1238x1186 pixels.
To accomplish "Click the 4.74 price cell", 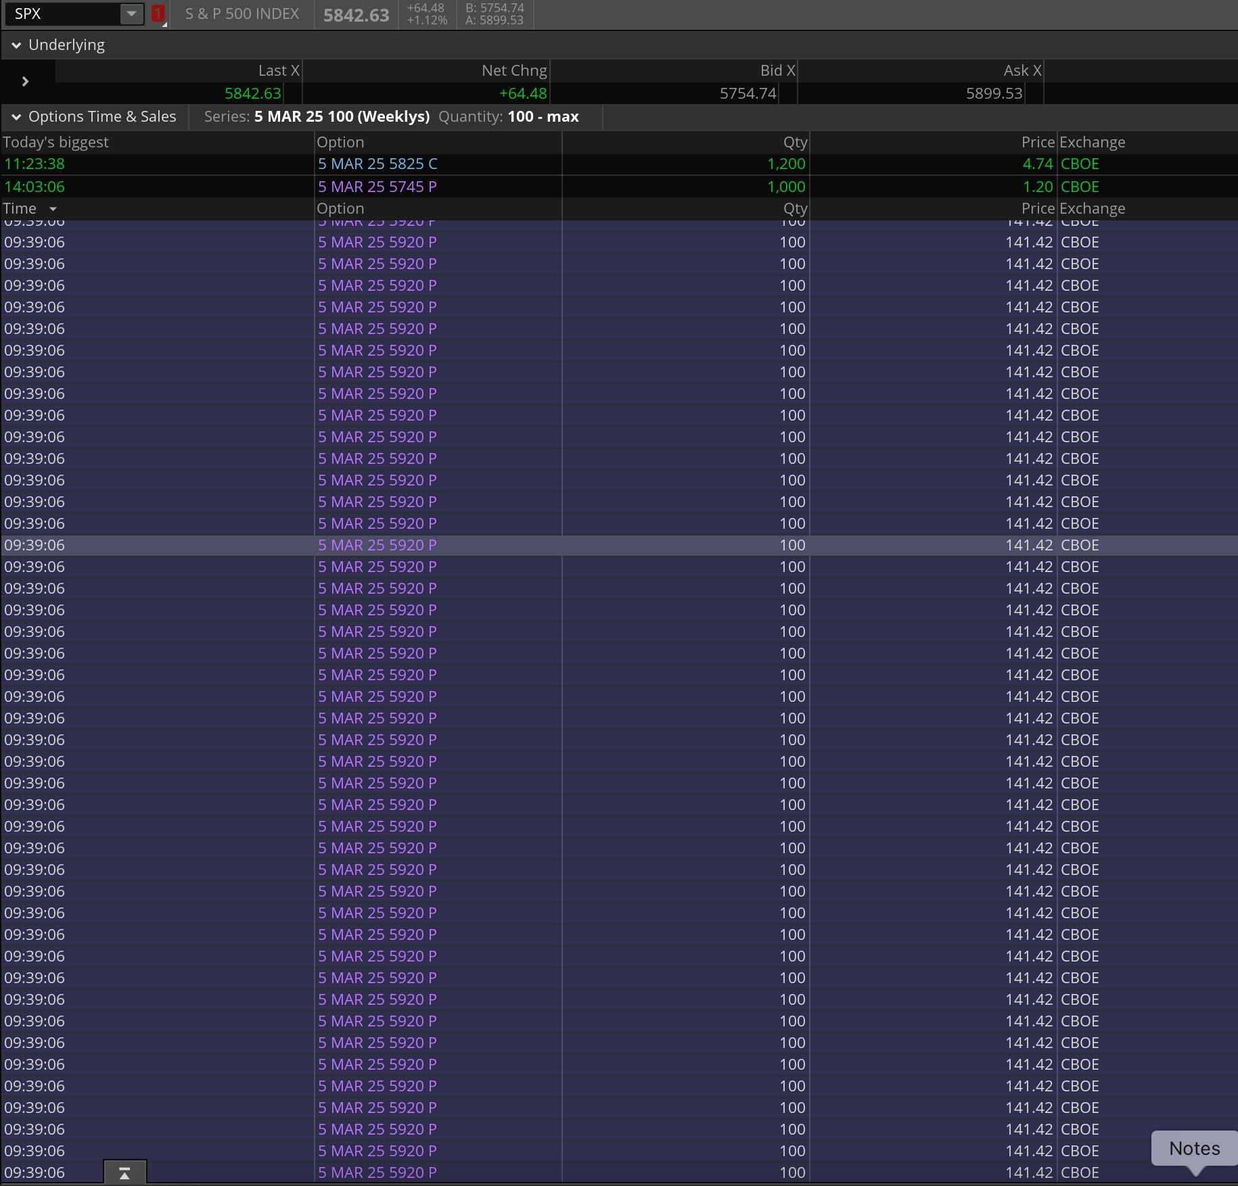I will pyautogui.click(x=1038, y=164).
